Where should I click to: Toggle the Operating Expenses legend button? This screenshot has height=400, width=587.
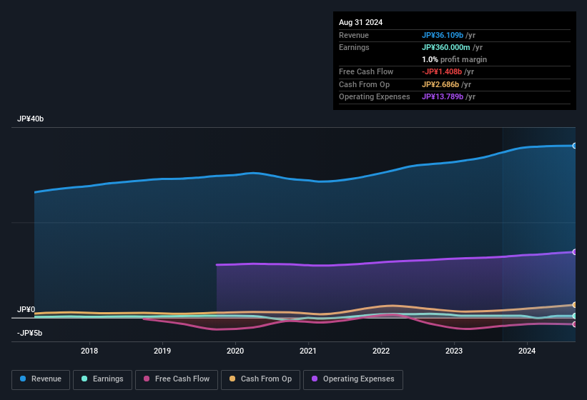click(353, 379)
